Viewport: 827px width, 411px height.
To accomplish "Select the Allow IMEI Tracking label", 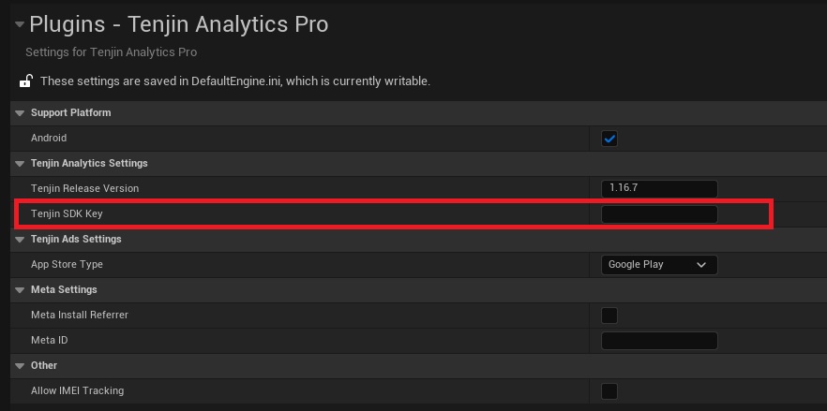I will (78, 391).
